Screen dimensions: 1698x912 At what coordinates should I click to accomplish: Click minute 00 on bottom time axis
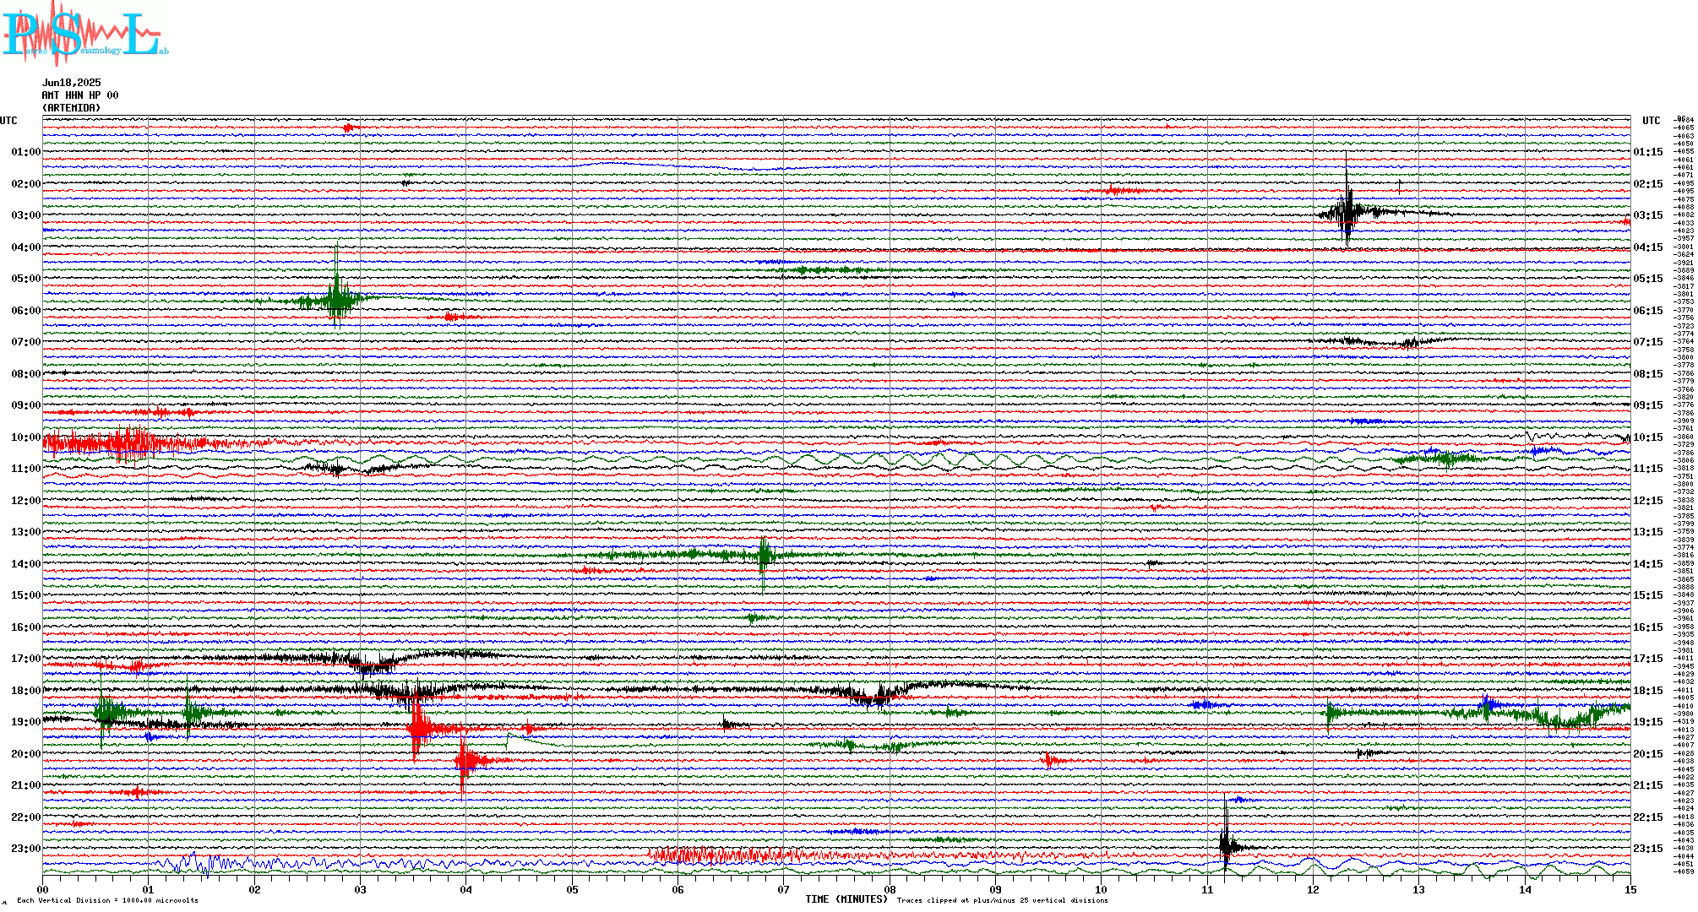tap(43, 889)
